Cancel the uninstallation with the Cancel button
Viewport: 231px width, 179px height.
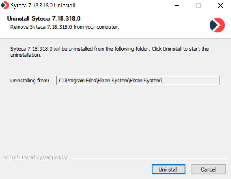coord(208,169)
